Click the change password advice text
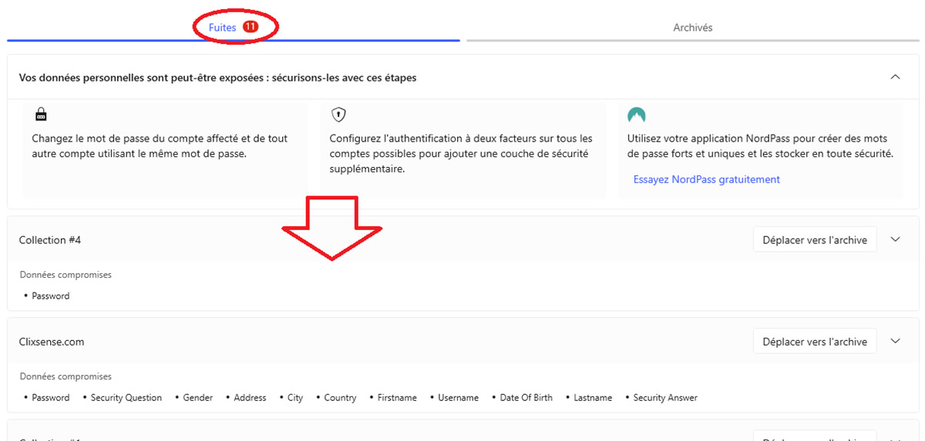 pos(160,146)
